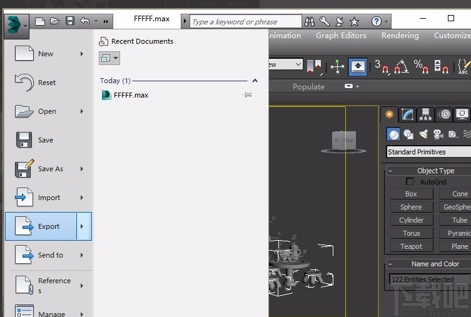
Task: Expand the Import submenu arrow
Action: click(x=82, y=198)
